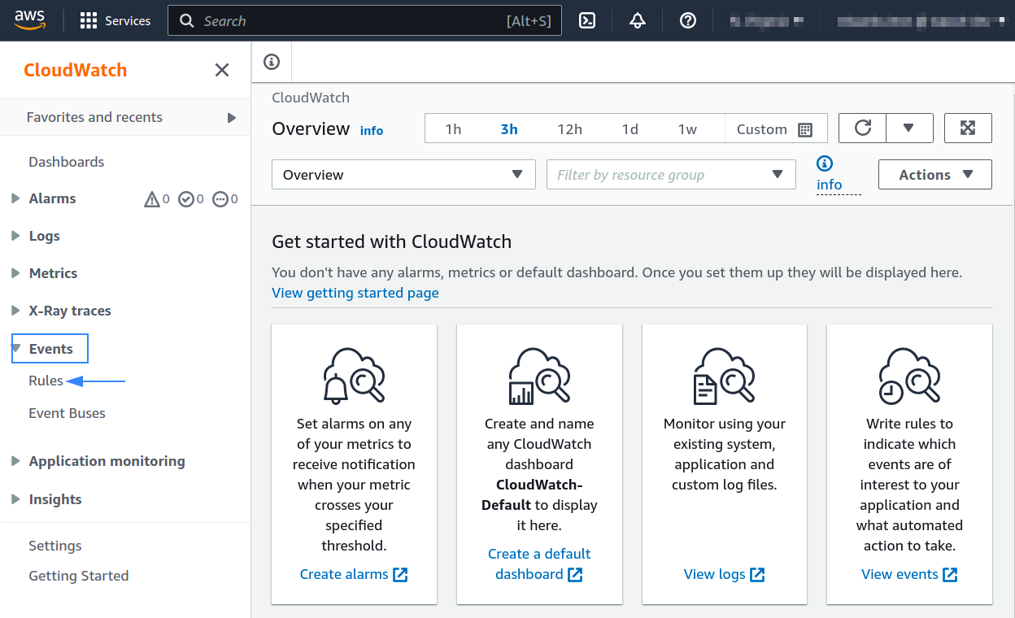
Task: Select the 1w time range
Action: tap(688, 128)
